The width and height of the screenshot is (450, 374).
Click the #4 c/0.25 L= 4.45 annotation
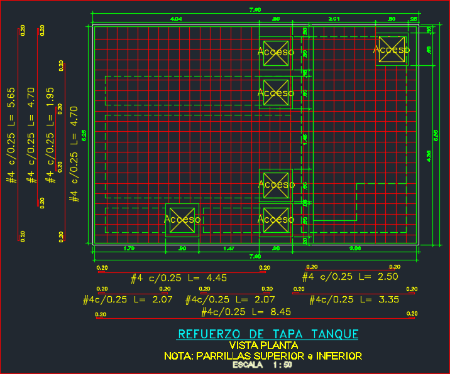[178, 278]
